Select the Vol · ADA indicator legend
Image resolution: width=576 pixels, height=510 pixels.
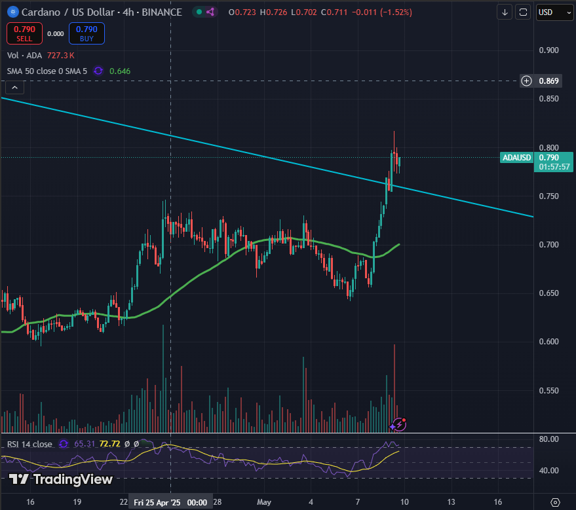pos(24,56)
